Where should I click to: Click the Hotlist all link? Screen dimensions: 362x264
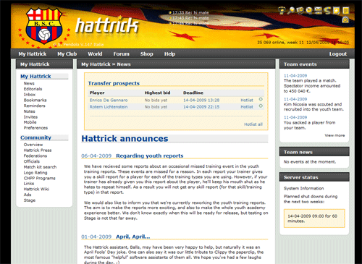(x=253, y=124)
